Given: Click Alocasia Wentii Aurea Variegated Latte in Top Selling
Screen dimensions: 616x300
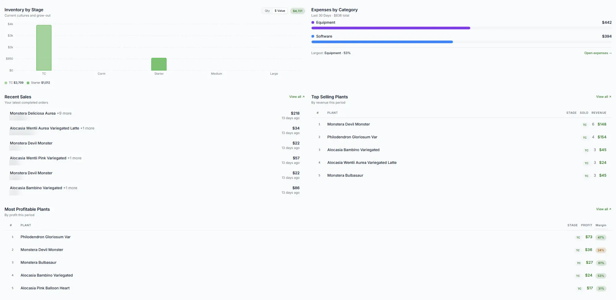Looking at the screenshot, I should point(362,163).
